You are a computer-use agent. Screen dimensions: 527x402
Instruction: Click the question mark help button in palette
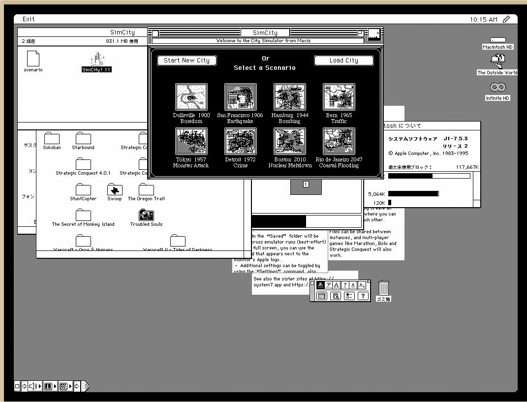pos(363,296)
